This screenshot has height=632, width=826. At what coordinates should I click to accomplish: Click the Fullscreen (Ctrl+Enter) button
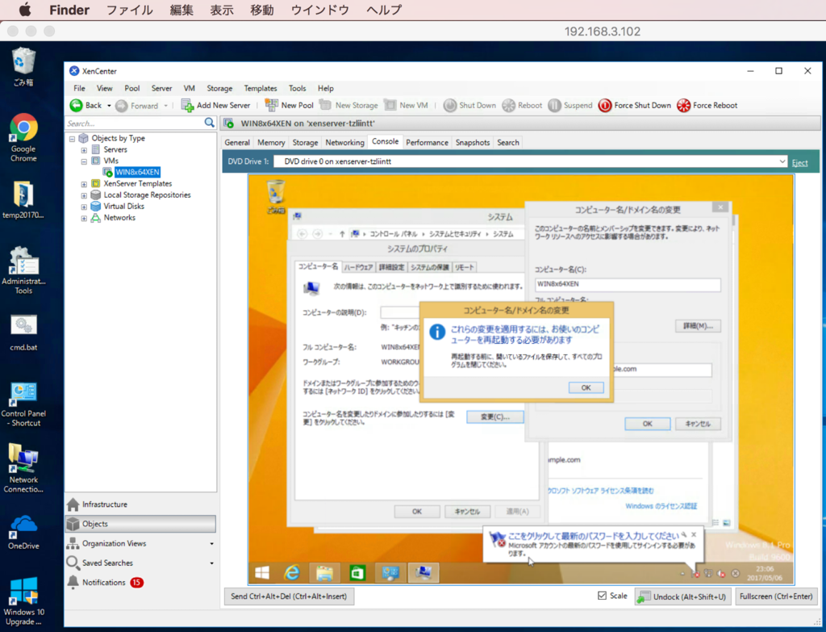pos(776,596)
